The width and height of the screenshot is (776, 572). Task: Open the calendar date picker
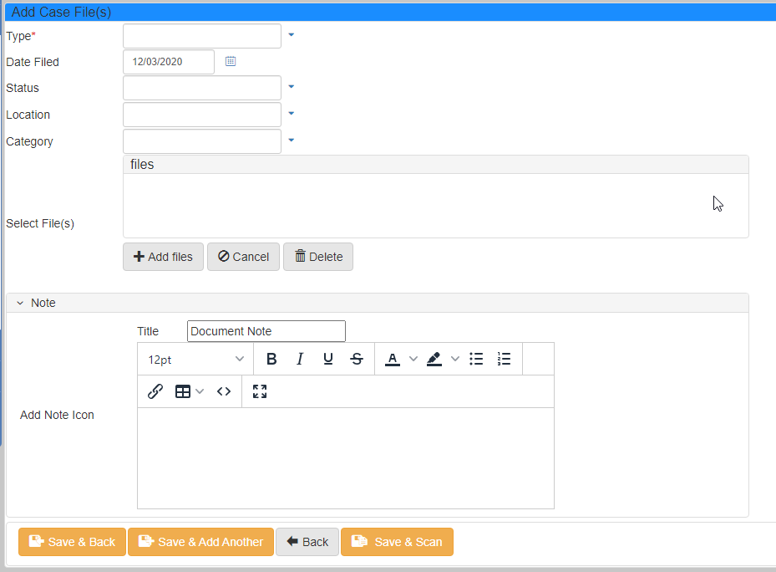pos(231,61)
